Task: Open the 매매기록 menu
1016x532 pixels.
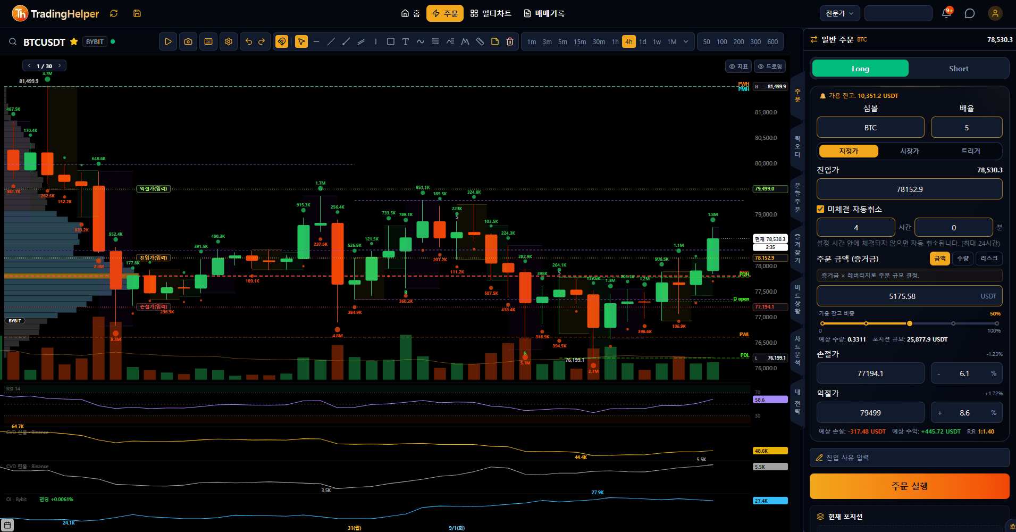Action: [x=544, y=13]
